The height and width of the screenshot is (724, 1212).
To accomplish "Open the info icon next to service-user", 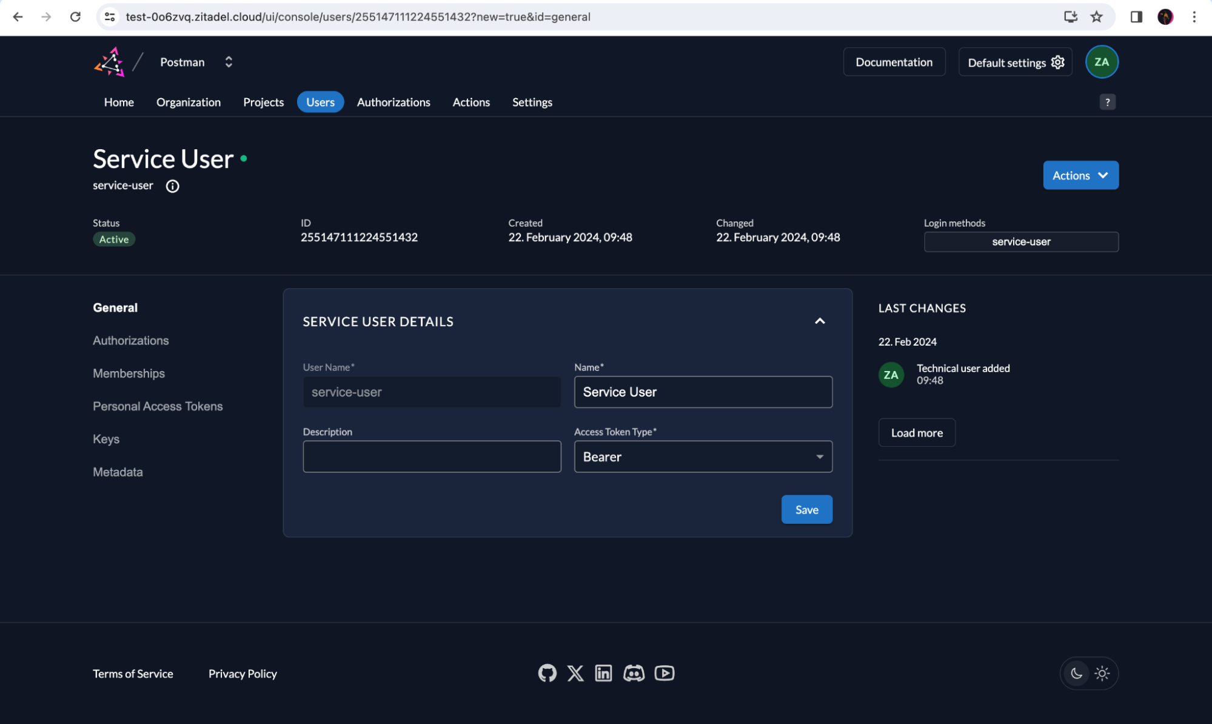I will (x=172, y=186).
